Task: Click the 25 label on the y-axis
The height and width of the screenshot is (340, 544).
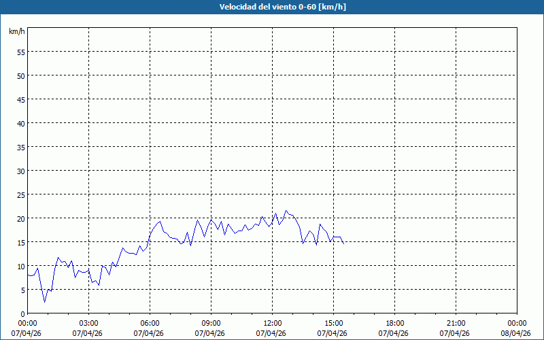Action: pyautogui.click(x=20, y=194)
